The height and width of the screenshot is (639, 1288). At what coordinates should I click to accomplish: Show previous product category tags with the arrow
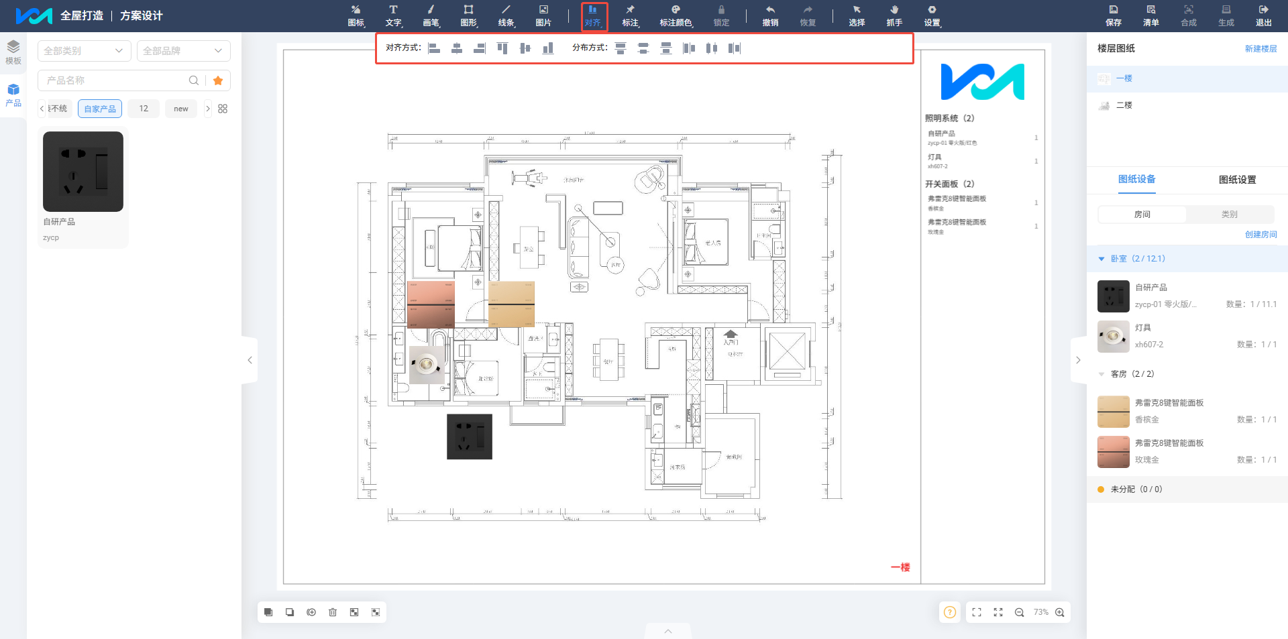42,109
